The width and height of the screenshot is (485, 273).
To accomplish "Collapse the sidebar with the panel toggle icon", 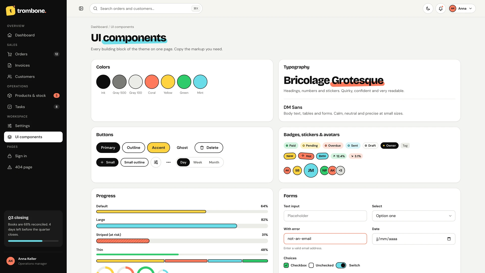I will click(81, 9).
